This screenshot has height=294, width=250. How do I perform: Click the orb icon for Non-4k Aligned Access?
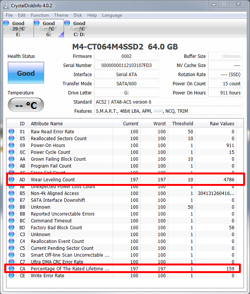11,193
